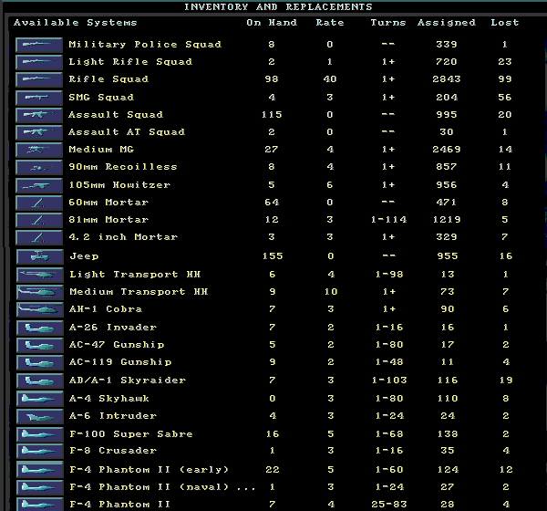Click the F-4 Phantom II (naval) icon
Screen dimensions: 547x511
coord(40,487)
